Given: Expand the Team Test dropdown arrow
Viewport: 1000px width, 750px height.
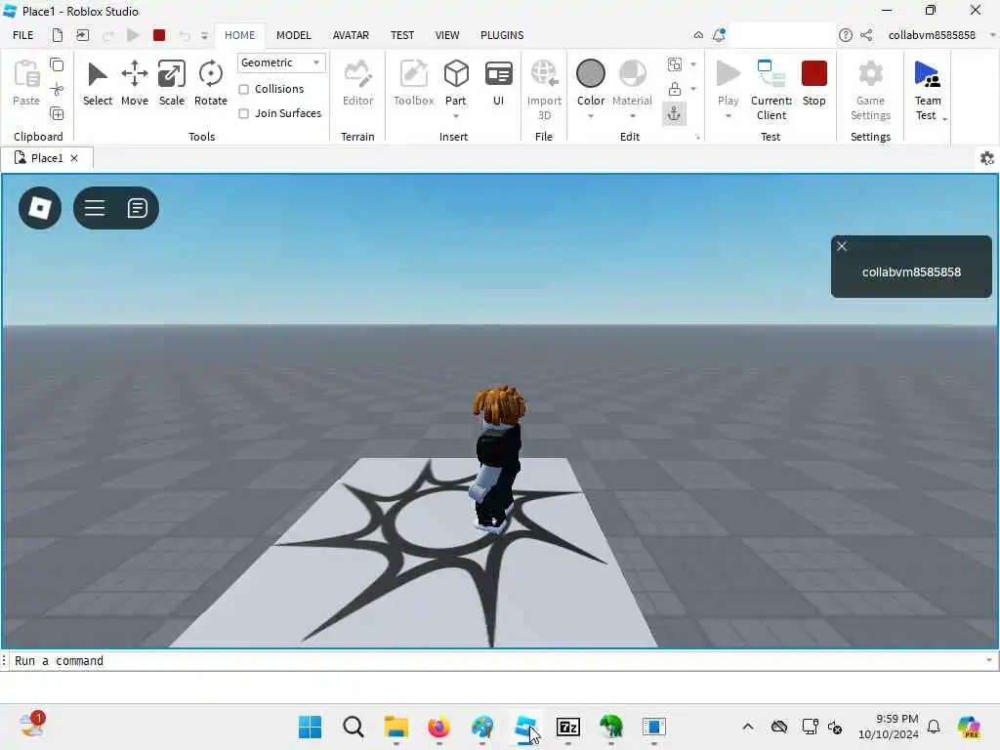Looking at the screenshot, I should [944, 118].
